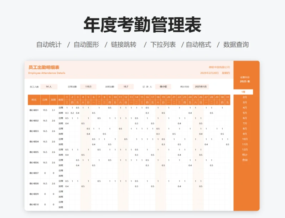Click 7月 in the orange sidebar
The width and height of the screenshot is (285, 218).
point(245,123)
